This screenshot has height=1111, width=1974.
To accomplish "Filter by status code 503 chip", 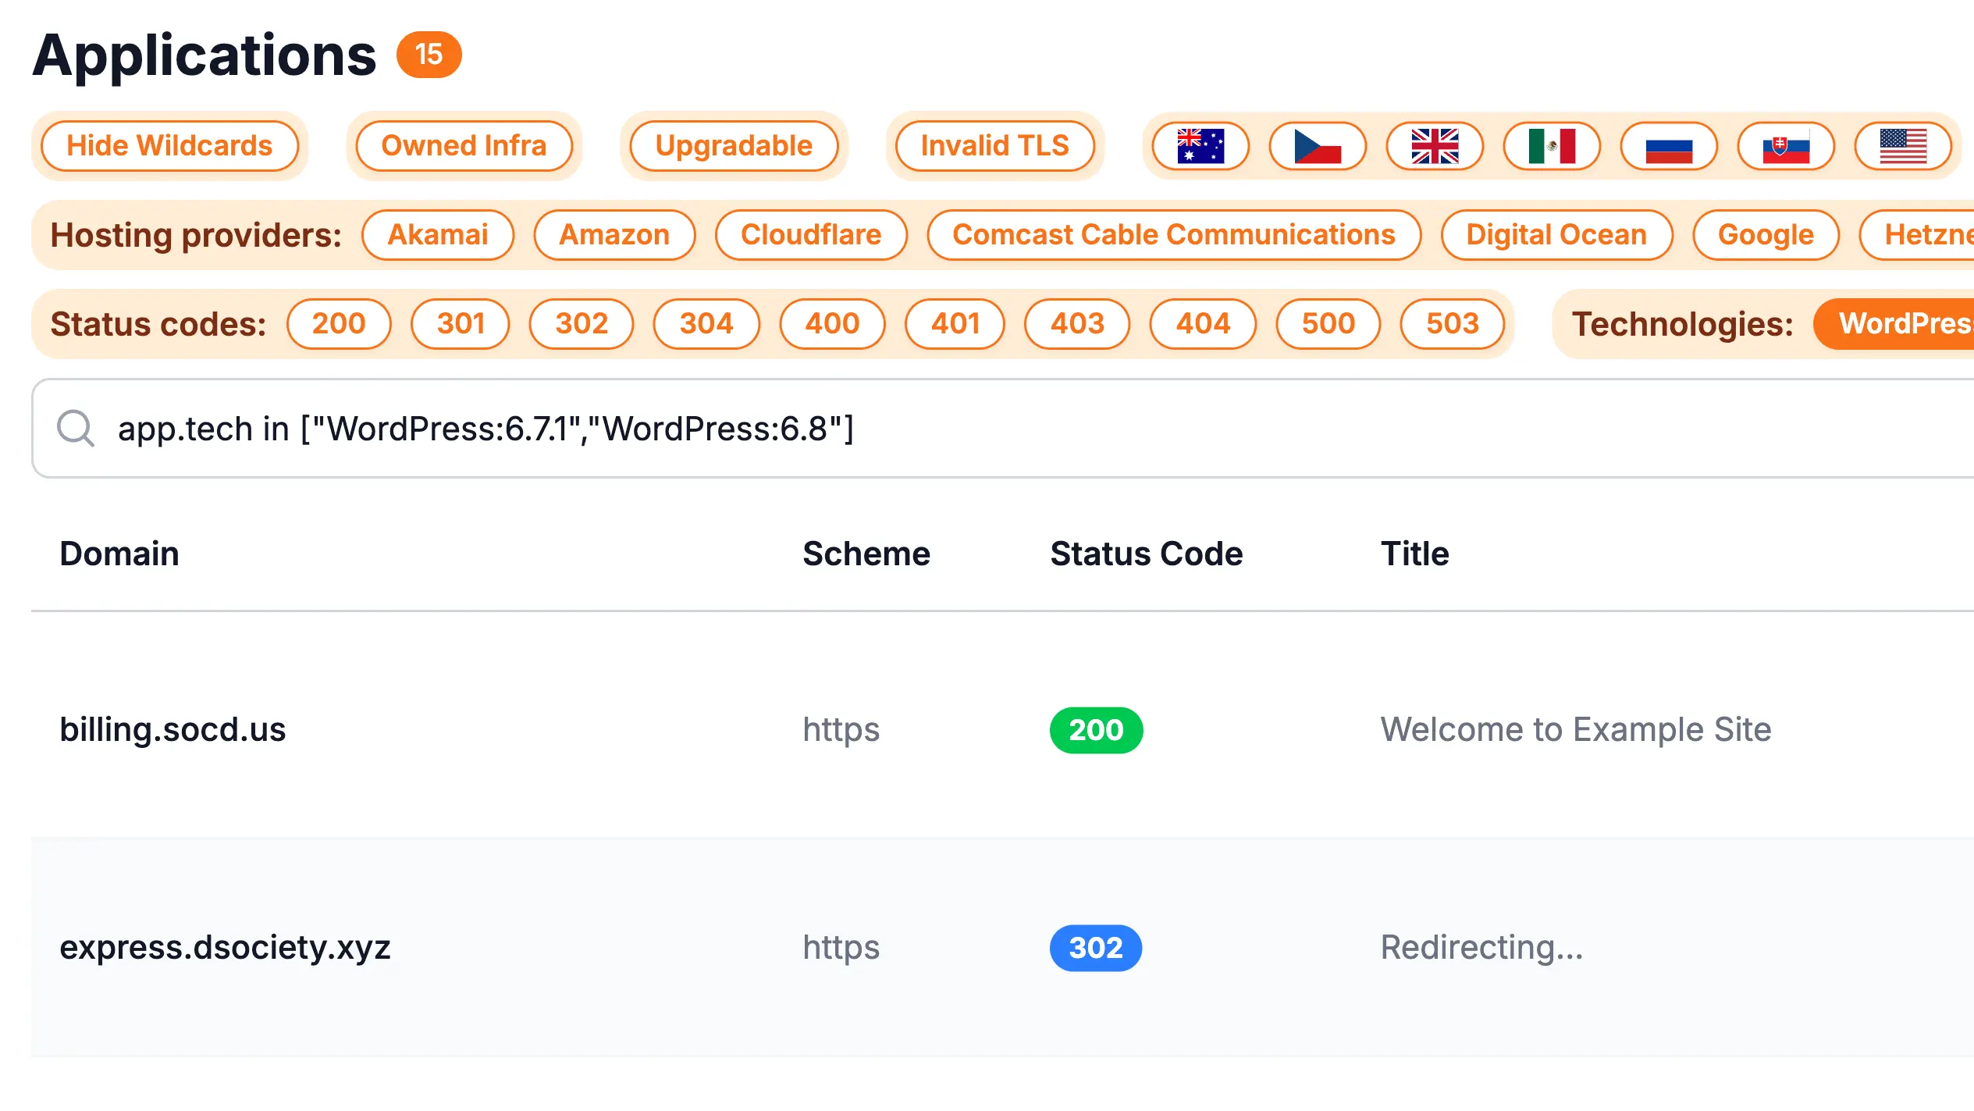I will 1453,324.
